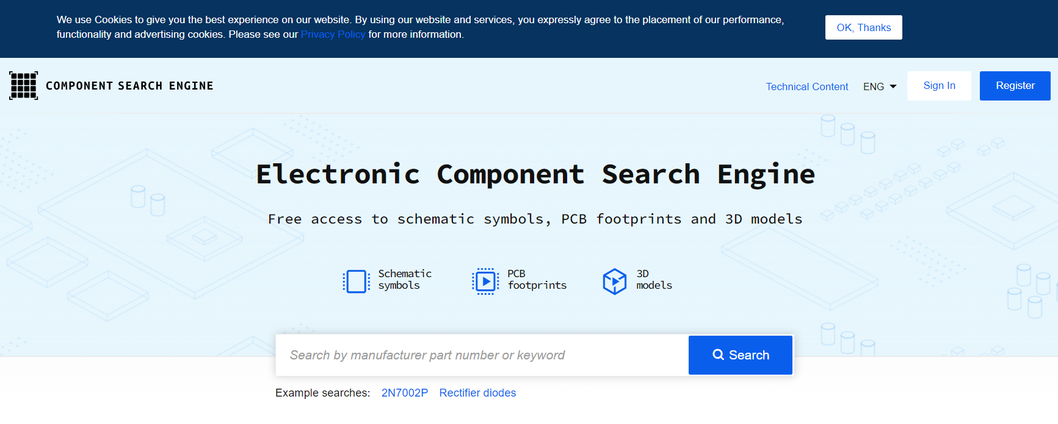The width and height of the screenshot is (1058, 424).
Task: Focus the part number search field
Action: (482, 355)
